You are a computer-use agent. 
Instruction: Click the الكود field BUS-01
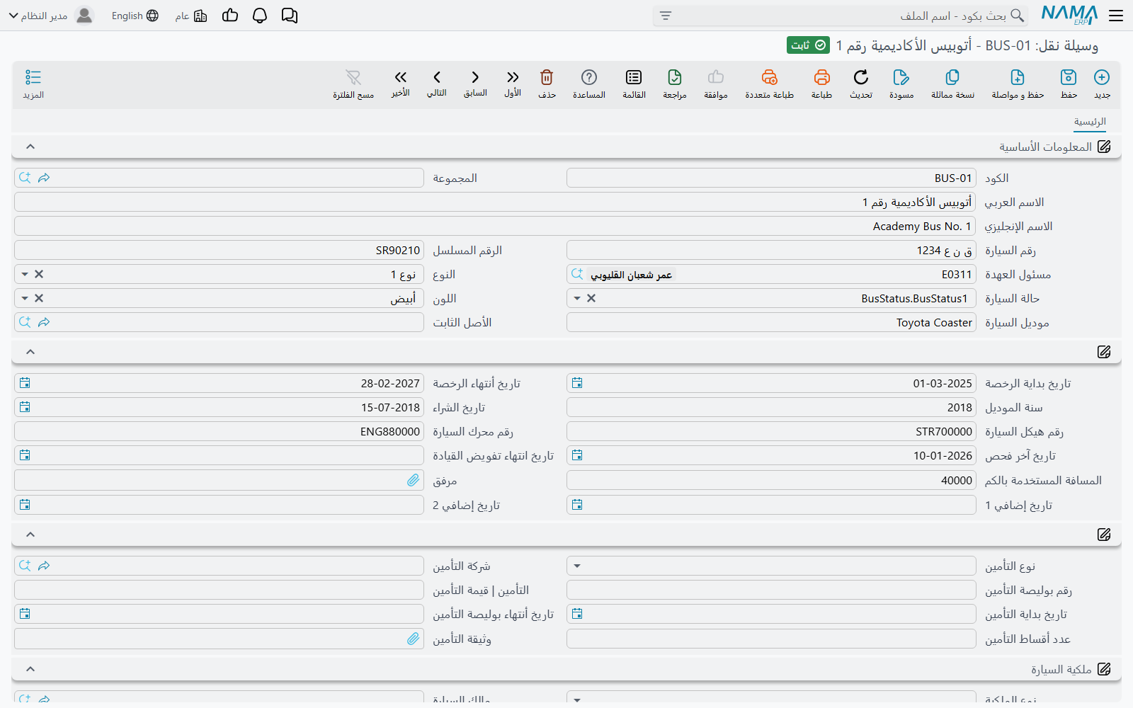click(x=771, y=178)
